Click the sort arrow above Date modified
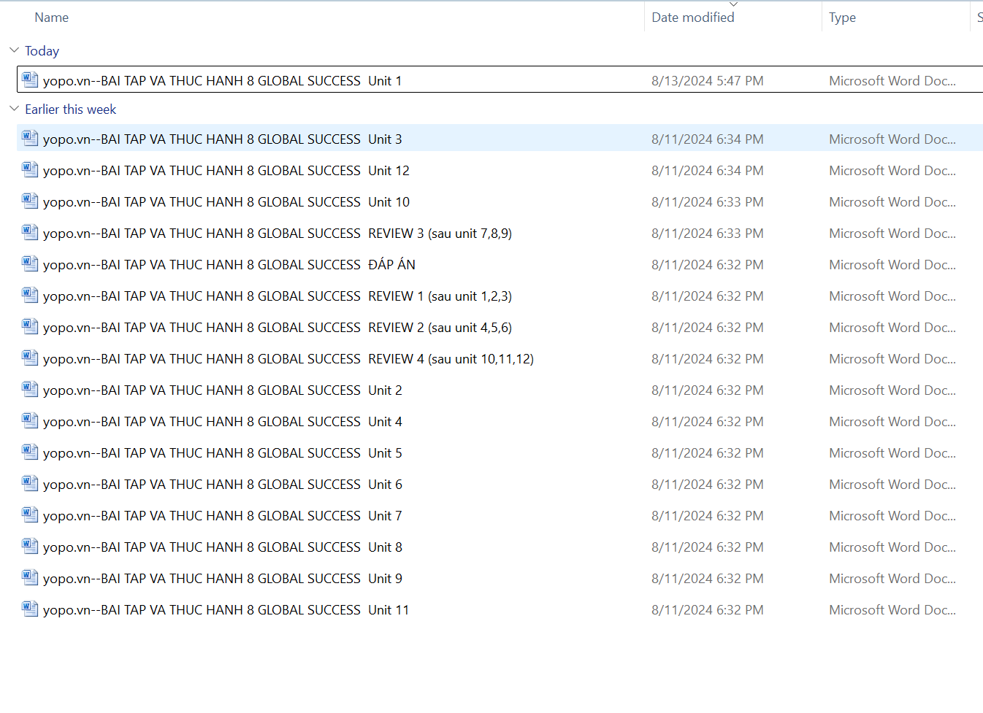The width and height of the screenshot is (983, 713). 734,4
